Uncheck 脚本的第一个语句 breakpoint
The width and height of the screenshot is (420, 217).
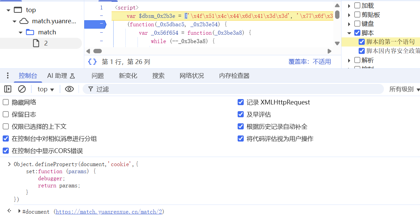click(362, 42)
